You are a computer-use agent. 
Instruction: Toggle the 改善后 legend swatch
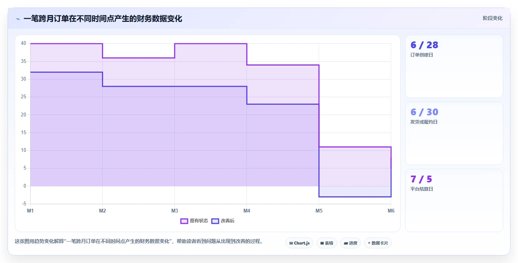pyautogui.click(x=215, y=221)
